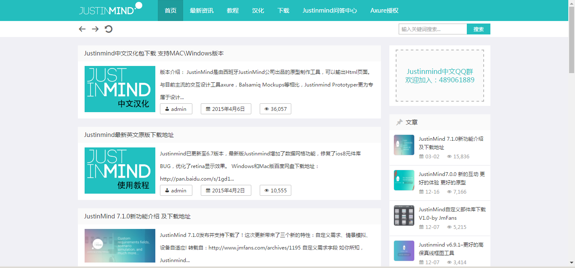
Task: Click the 搜索 search button
Action: [x=479, y=29]
